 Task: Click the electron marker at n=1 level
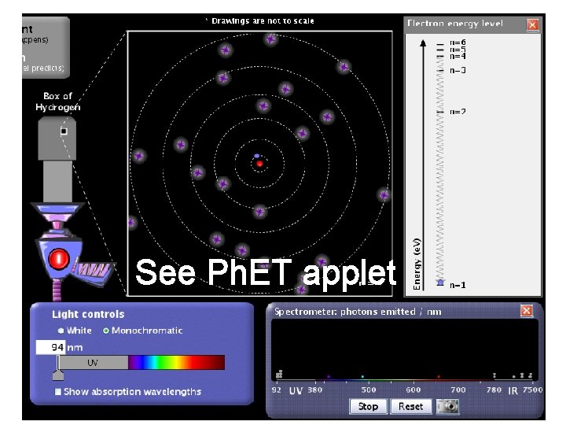pyautogui.click(x=440, y=283)
